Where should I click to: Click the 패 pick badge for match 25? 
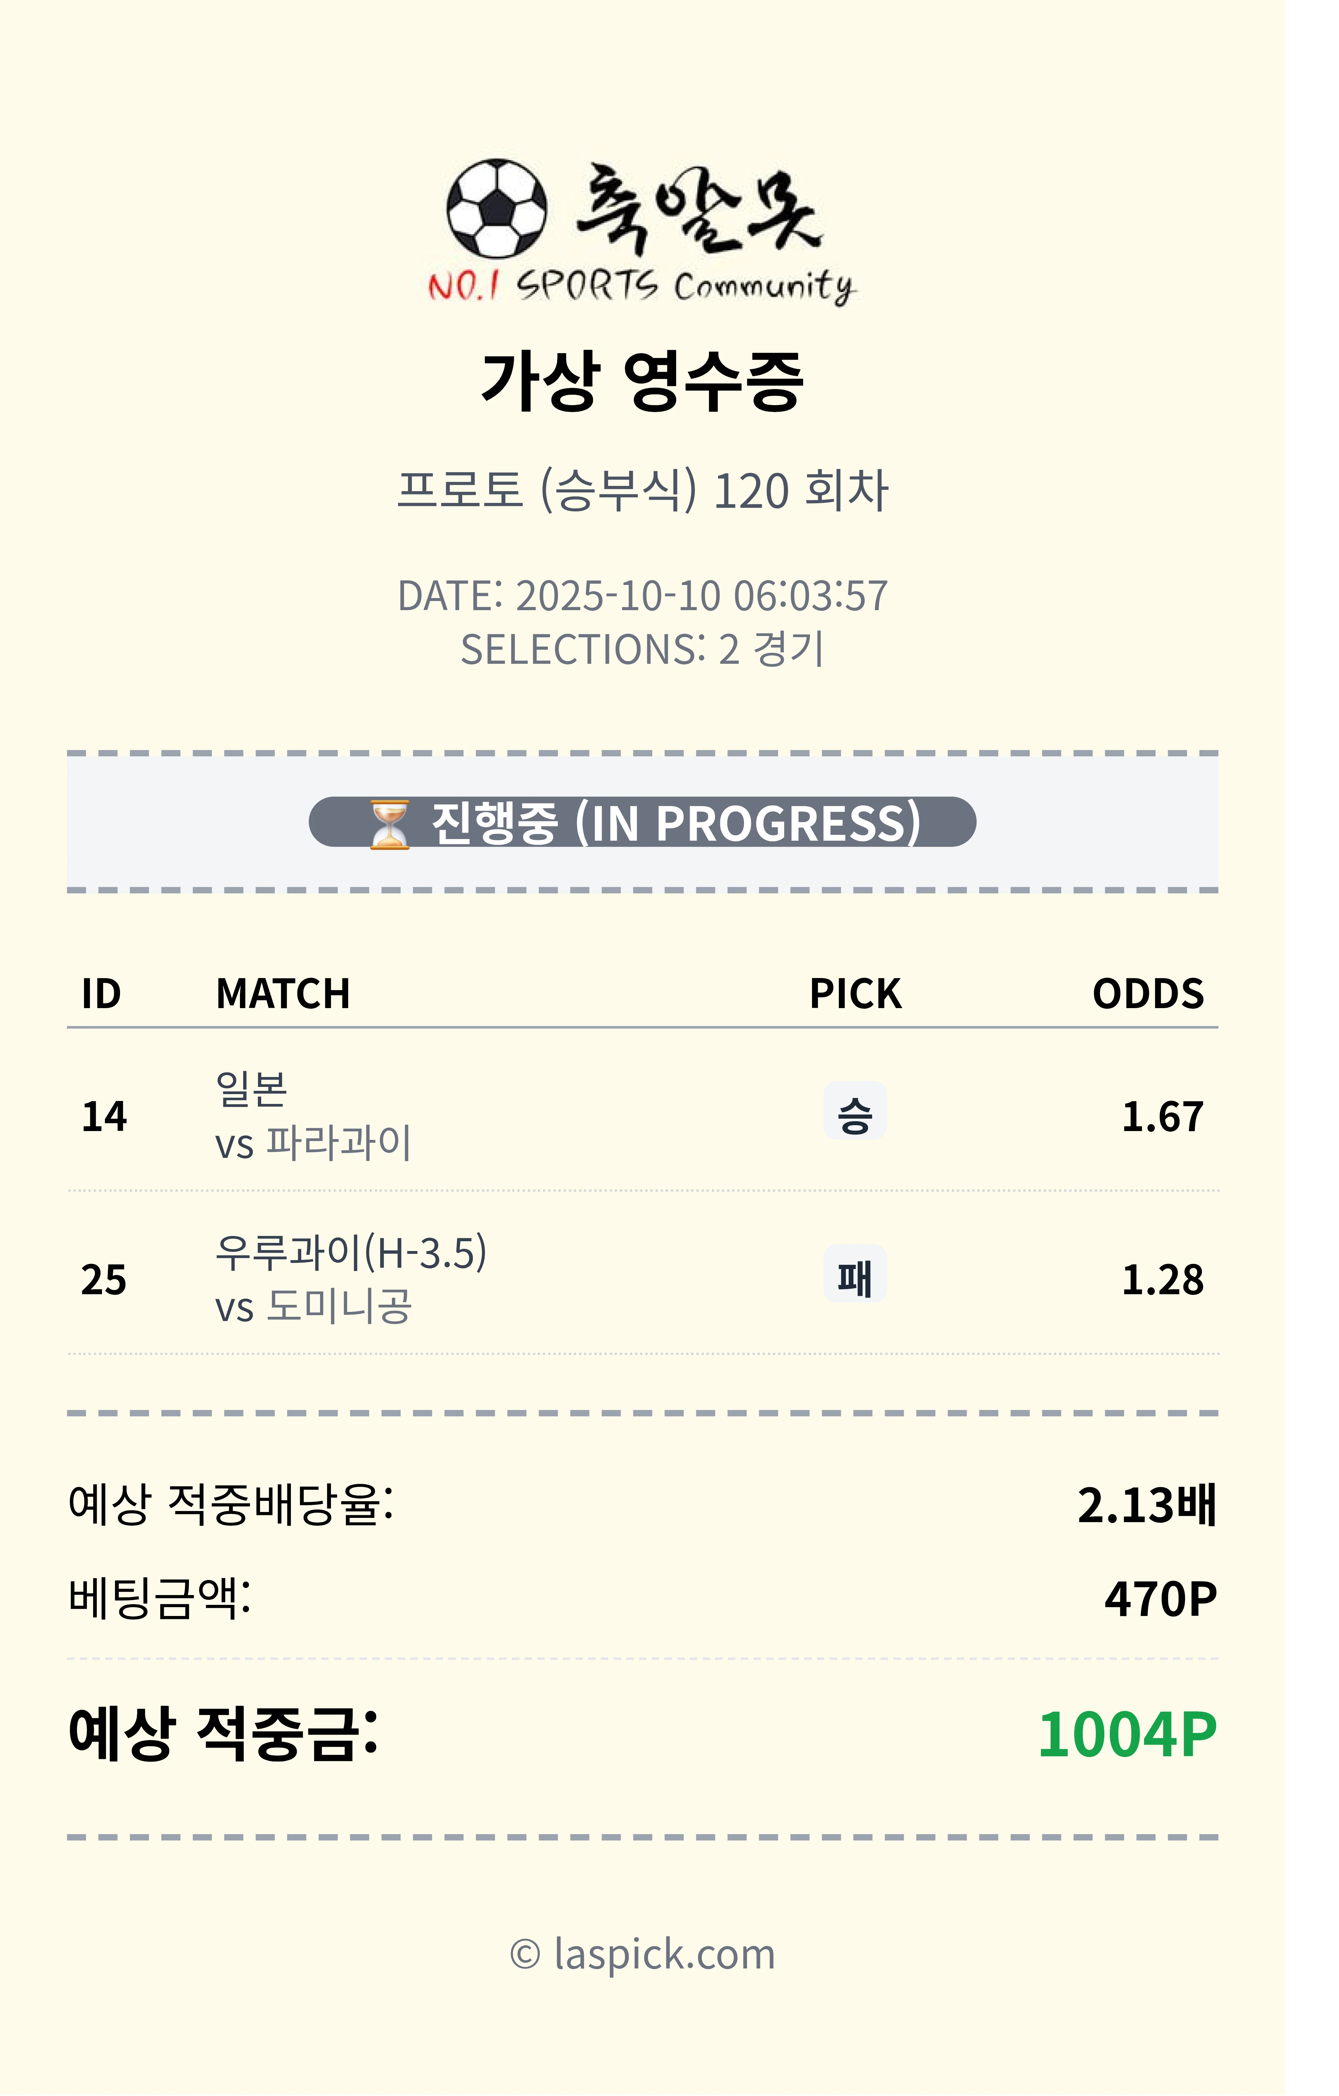[x=855, y=1275]
